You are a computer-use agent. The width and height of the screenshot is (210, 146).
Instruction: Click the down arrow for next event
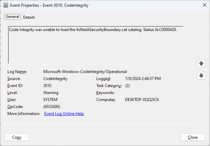pyautogui.click(x=201, y=76)
